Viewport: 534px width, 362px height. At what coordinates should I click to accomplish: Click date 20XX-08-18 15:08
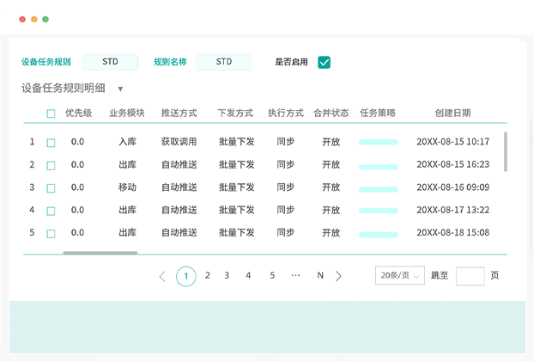click(x=453, y=233)
